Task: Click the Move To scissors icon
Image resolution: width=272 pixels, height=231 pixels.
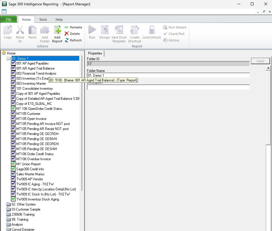Action: click(x=20, y=30)
